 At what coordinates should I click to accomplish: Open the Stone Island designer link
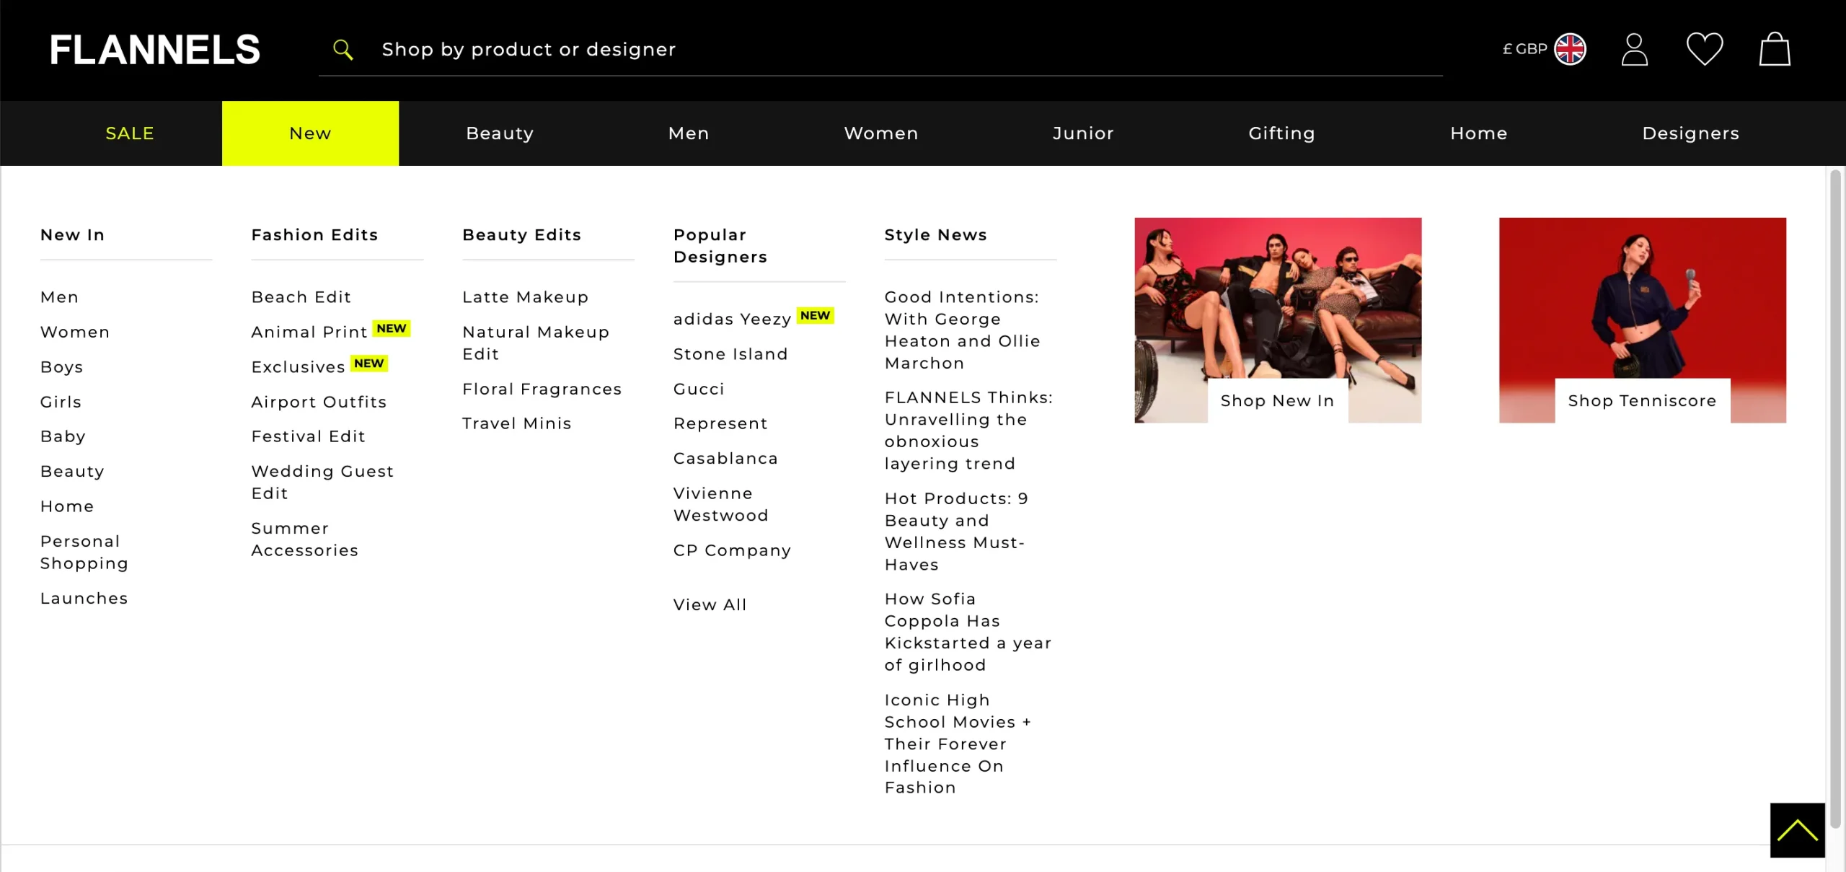pyautogui.click(x=730, y=354)
